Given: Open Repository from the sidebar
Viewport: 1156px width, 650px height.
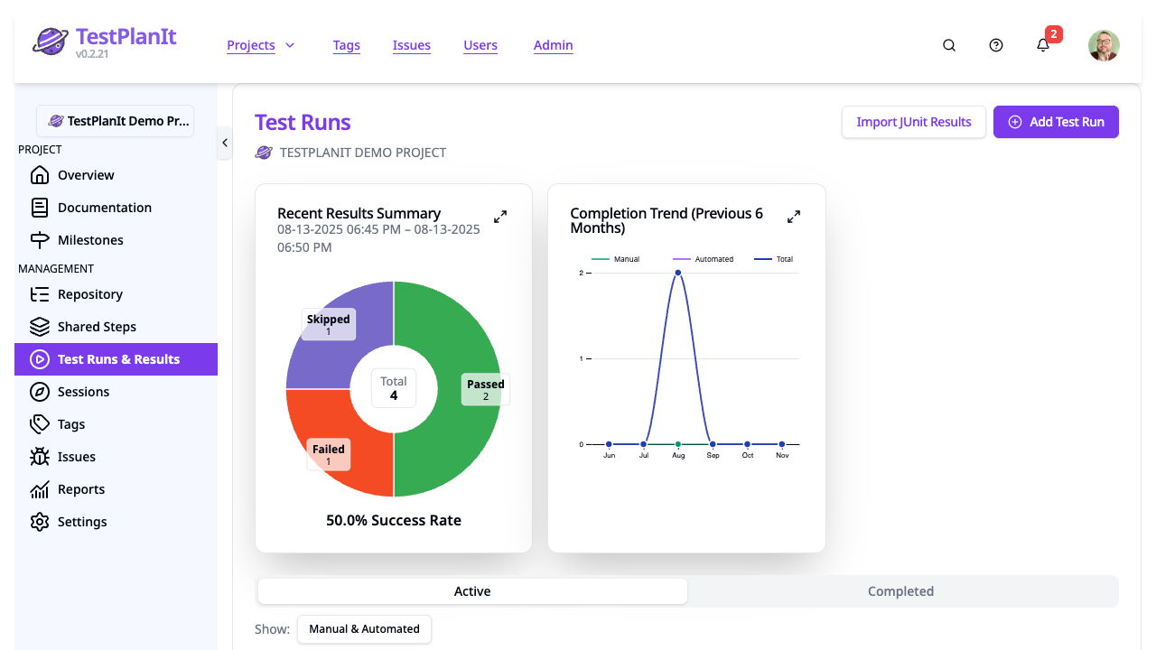Looking at the screenshot, I should pos(40,293).
